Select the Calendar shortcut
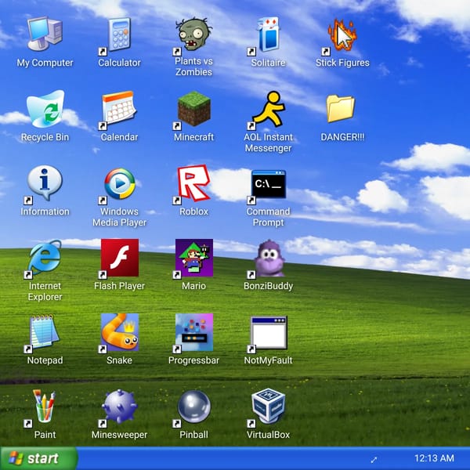Viewport: 470px width, 470px height. point(119,109)
